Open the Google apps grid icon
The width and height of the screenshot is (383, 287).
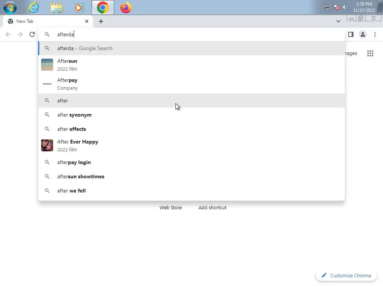click(x=370, y=53)
